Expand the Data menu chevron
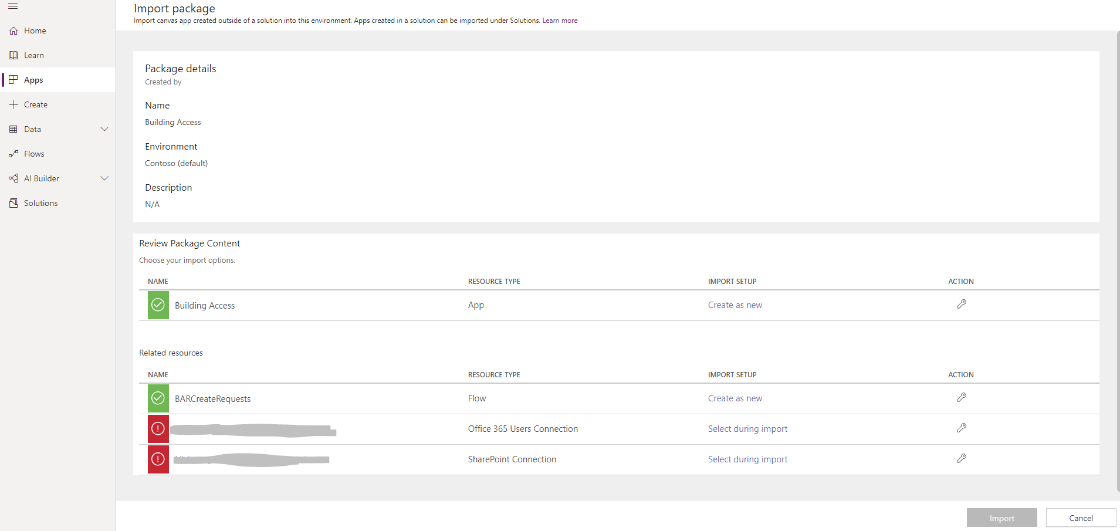Screen dimensions: 1120x531 click(x=104, y=129)
